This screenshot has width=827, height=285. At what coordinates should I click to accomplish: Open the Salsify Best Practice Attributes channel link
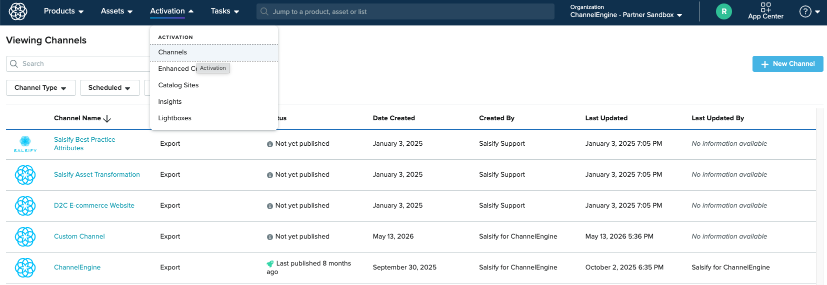tap(84, 144)
